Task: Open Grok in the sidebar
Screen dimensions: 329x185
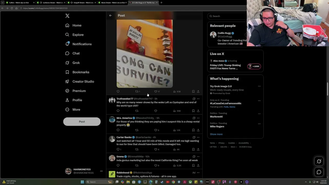Action: tap(72, 63)
